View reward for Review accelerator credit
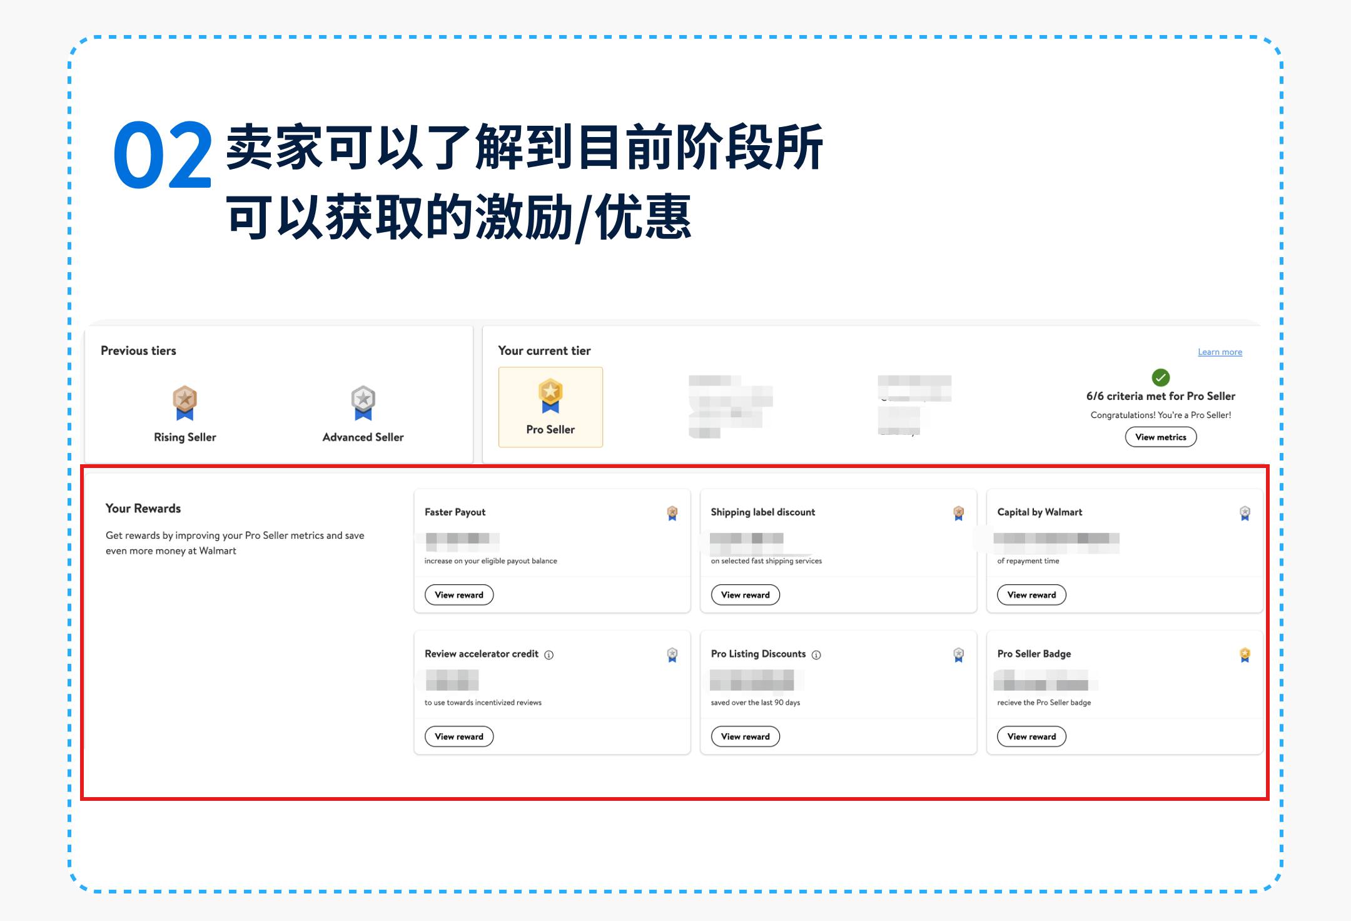 coord(458,736)
